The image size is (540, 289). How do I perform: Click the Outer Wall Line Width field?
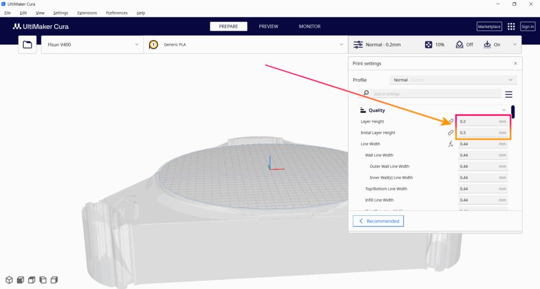pyautogui.click(x=483, y=166)
